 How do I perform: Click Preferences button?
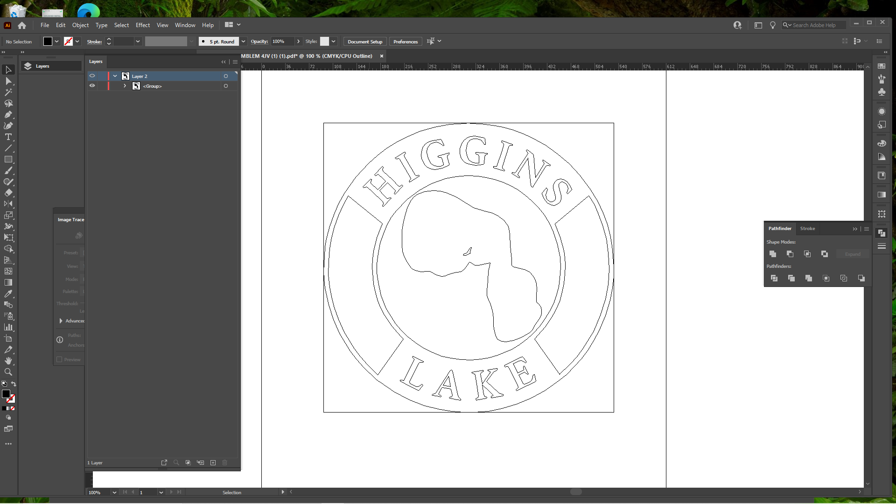click(x=406, y=42)
